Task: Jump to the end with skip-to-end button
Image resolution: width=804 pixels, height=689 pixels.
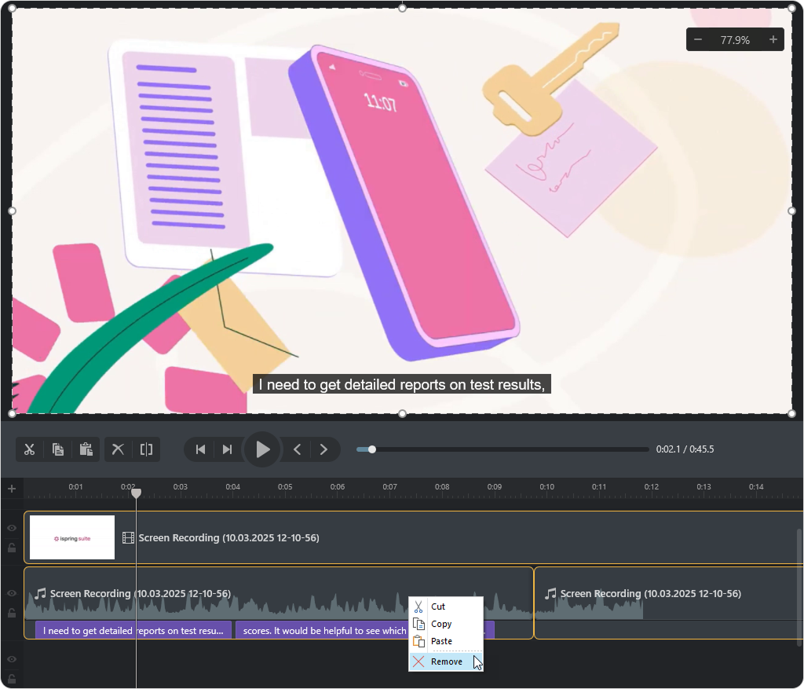Action: [x=228, y=449]
